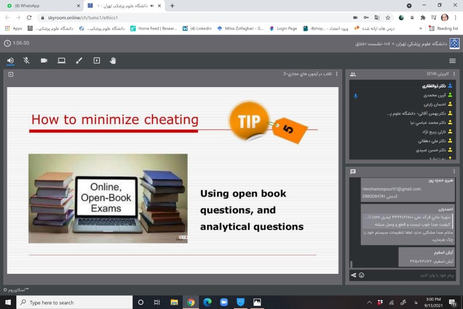Open the hamburger main menu
The height and width of the screenshot is (309, 463).
pos(452,61)
